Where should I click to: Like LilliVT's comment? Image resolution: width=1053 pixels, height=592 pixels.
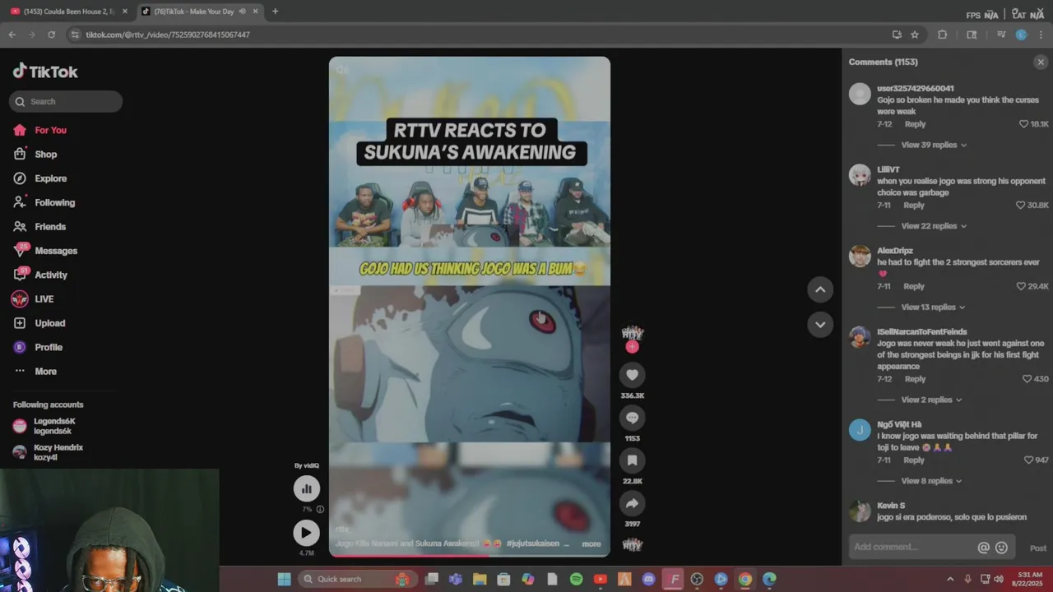click(x=1021, y=206)
